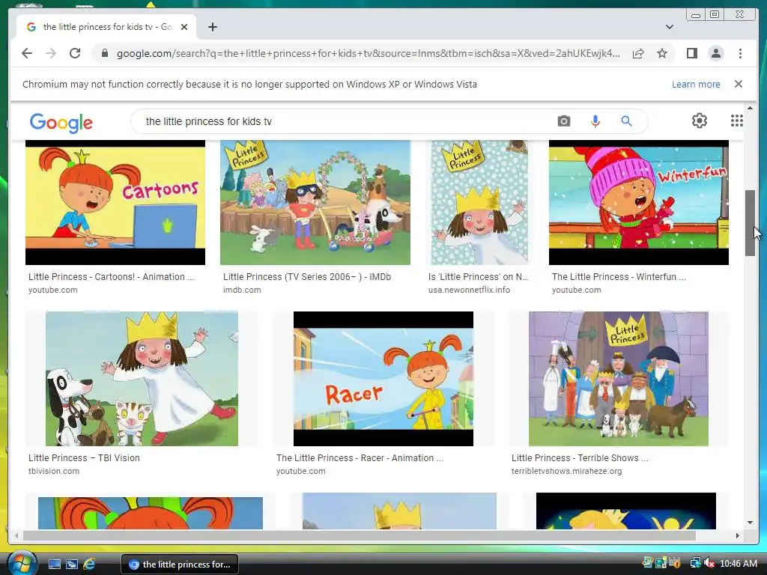Open the Chromium three-dot menu

pyautogui.click(x=740, y=53)
